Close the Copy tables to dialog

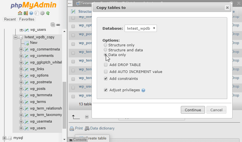pos(227,7)
